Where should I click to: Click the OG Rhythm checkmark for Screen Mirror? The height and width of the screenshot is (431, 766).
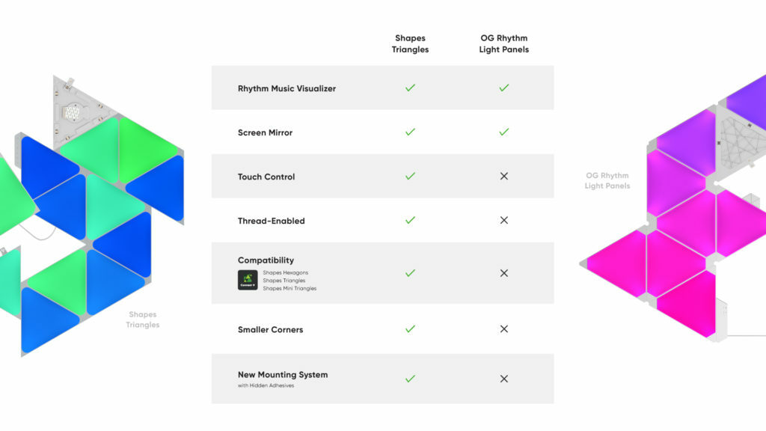[x=503, y=132]
